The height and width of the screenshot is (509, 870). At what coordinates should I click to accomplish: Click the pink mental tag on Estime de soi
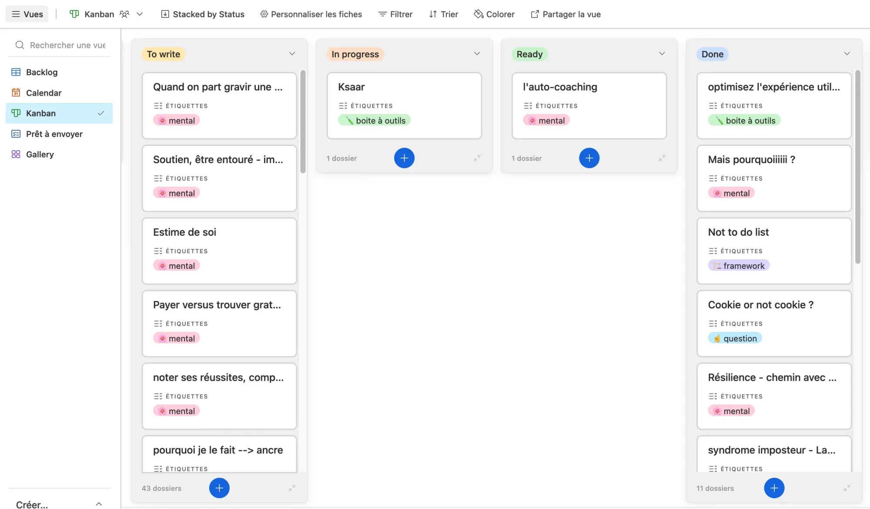(x=177, y=266)
